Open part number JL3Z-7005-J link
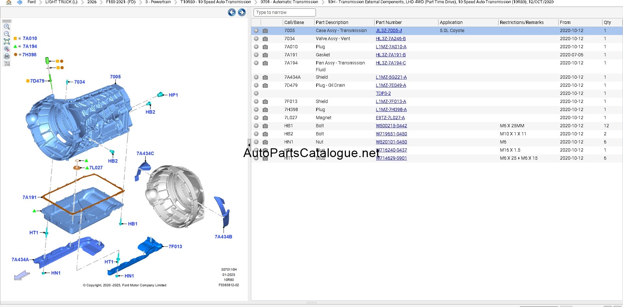The image size is (623, 307). 389,30
